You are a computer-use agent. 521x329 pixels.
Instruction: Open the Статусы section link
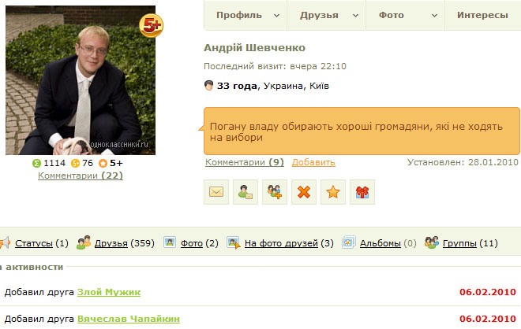(x=34, y=243)
